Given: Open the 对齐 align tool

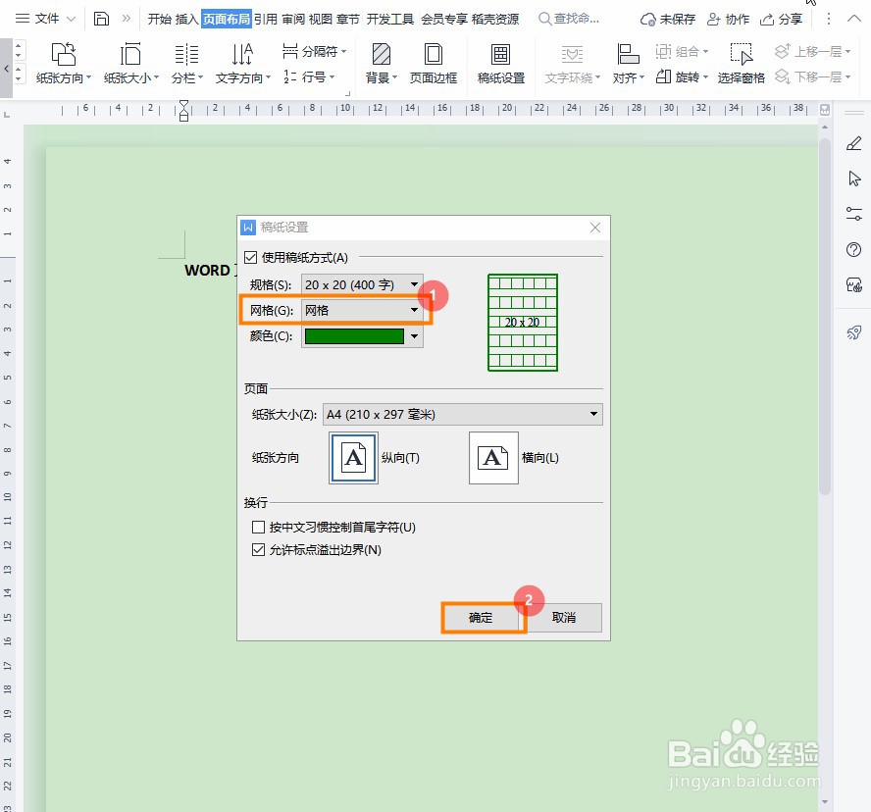Looking at the screenshot, I should [629, 64].
